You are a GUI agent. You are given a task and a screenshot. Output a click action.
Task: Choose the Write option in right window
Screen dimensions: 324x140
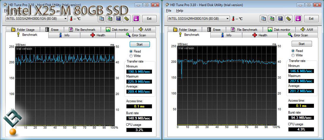tap(293, 55)
